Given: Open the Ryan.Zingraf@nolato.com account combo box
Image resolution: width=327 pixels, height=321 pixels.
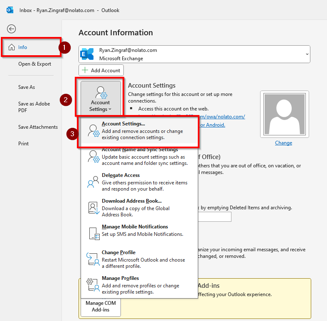Looking at the screenshot, I should [x=194, y=54].
